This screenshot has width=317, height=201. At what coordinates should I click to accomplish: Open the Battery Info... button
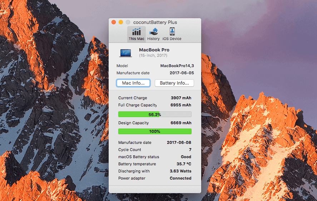click(x=174, y=83)
